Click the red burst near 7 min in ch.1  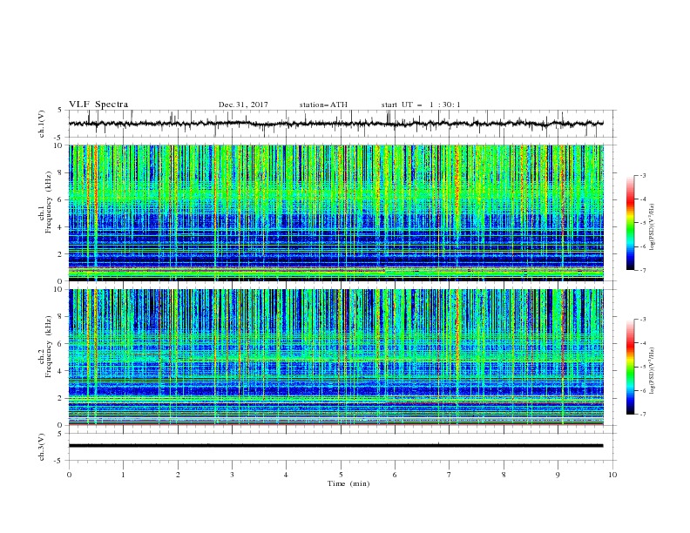coord(457,185)
